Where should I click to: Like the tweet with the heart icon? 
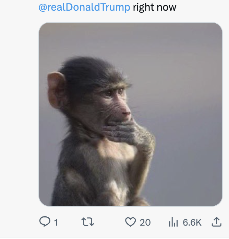coord(130,222)
